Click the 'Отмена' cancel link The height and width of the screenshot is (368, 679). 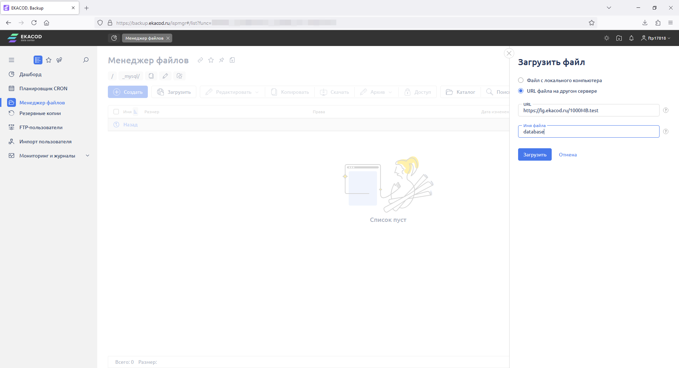click(x=568, y=155)
